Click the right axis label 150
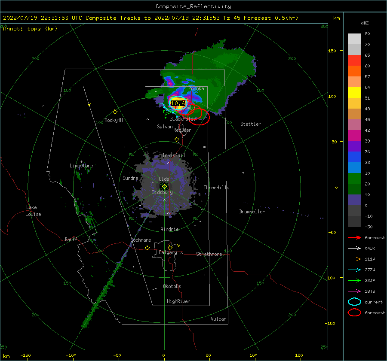 pos(332,51)
